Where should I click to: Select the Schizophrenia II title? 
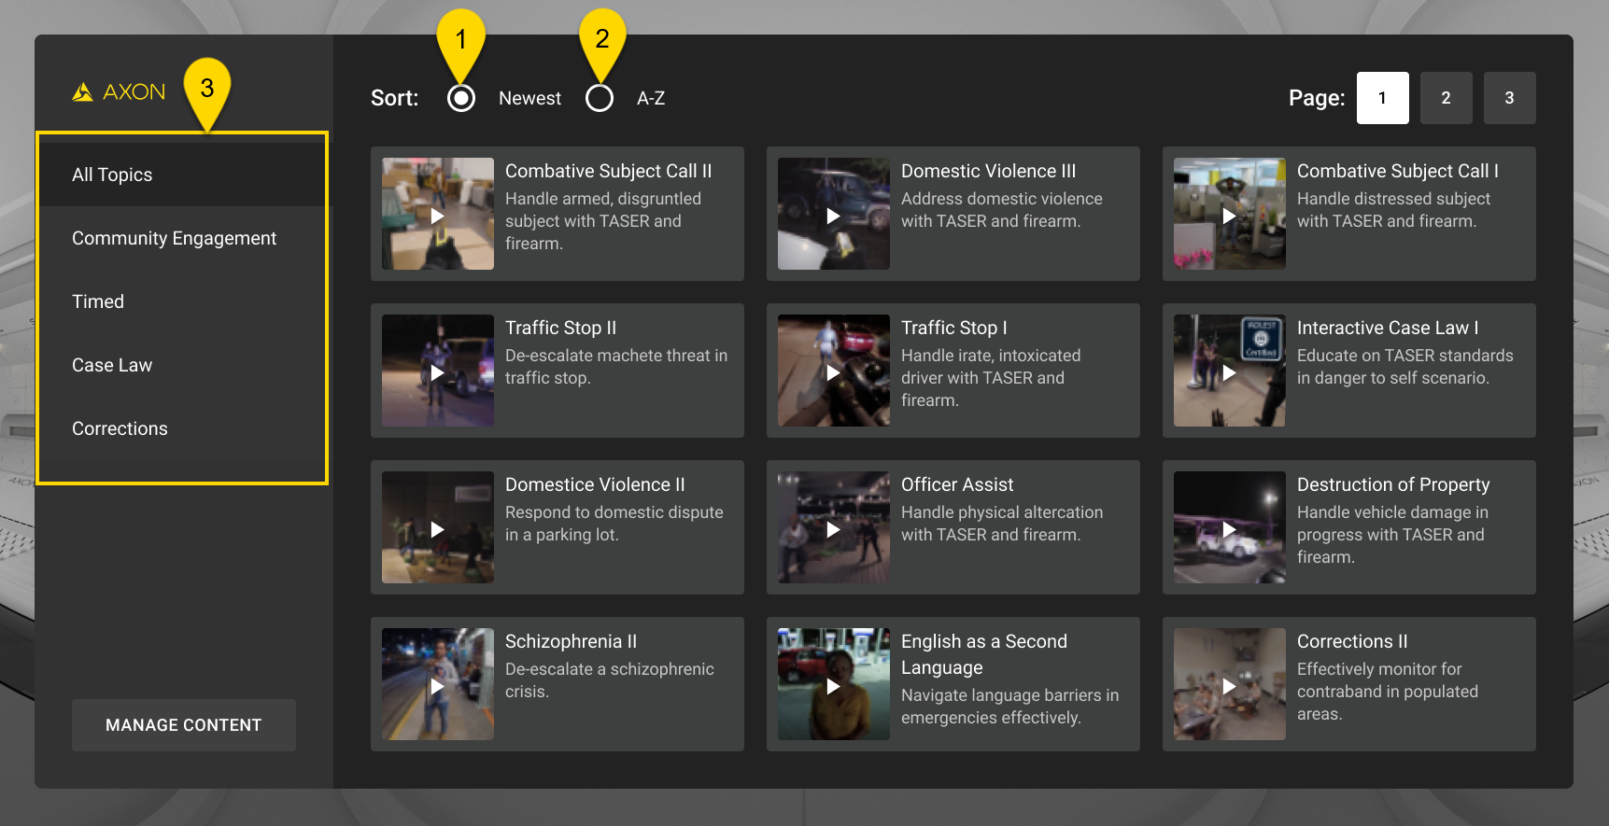pyautogui.click(x=571, y=641)
